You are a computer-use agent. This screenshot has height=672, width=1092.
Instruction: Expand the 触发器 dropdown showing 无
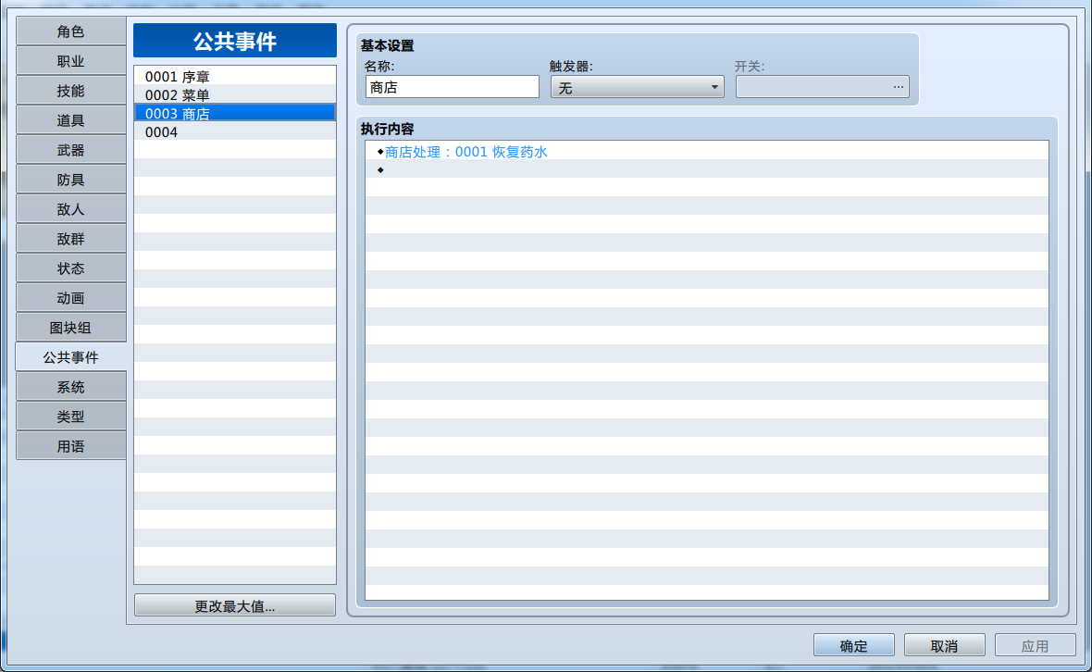(x=638, y=87)
